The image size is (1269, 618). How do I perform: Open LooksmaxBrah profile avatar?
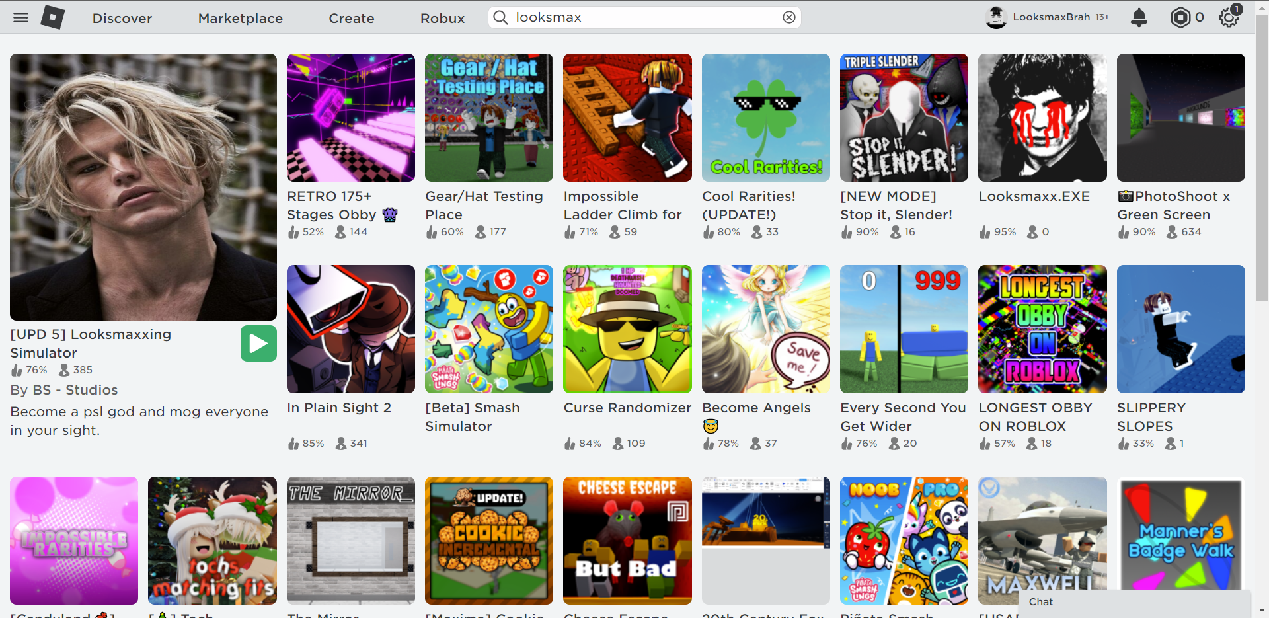pyautogui.click(x=996, y=18)
